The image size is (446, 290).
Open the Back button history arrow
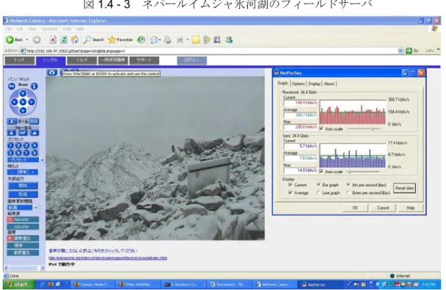(x=27, y=40)
